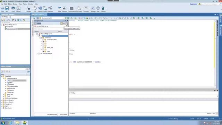222x125 pixels.
Task: Click the Toad World search box
Action: pos(210,4)
